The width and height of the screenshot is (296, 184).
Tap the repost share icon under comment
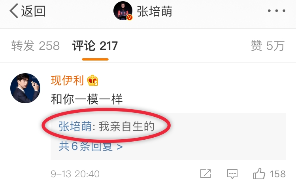click(x=206, y=174)
